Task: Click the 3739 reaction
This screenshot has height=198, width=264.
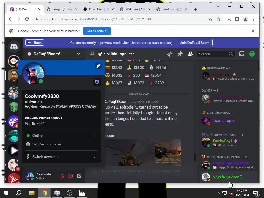Action: click(157, 83)
